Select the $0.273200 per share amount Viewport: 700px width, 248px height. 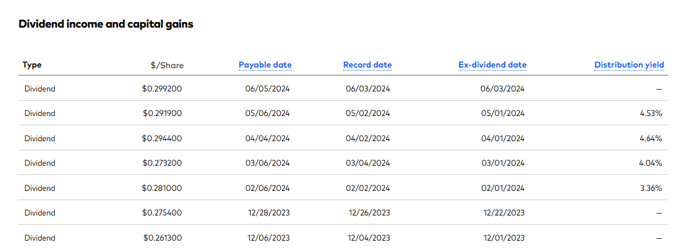pos(161,163)
